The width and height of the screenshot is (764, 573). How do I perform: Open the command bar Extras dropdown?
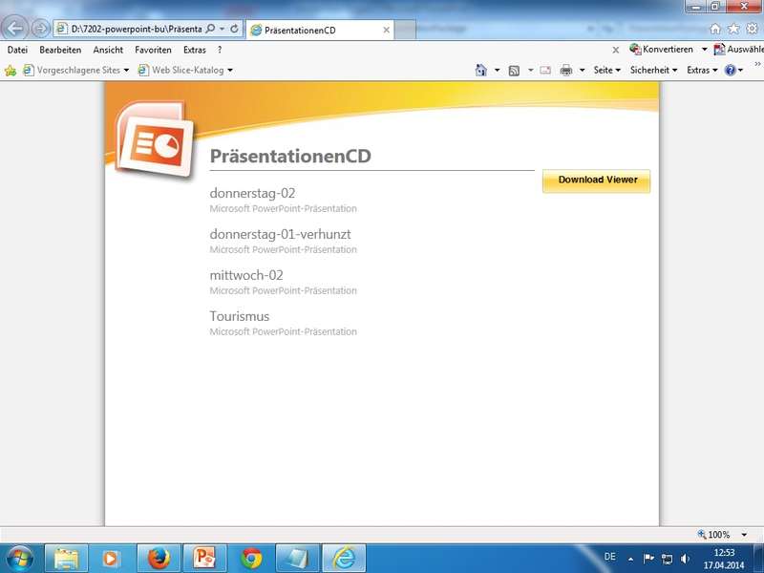coord(702,70)
